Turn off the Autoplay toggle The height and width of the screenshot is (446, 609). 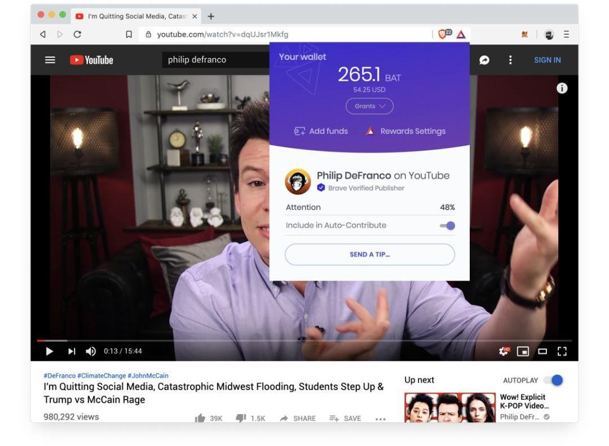pos(555,381)
